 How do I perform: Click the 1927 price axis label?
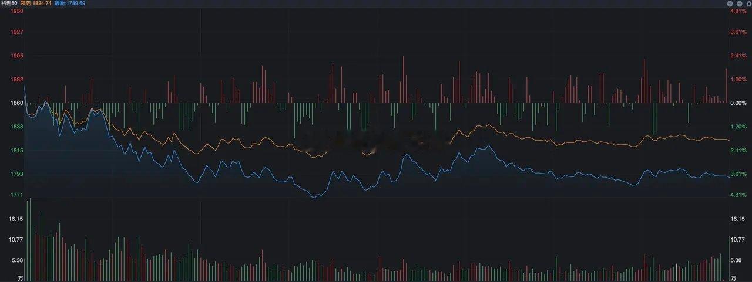coord(17,32)
